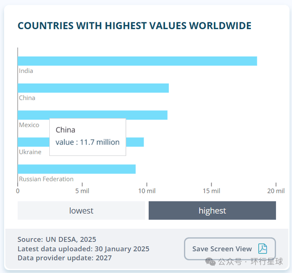Switch to the lowest values view
The width and height of the screenshot is (292, 273).
click(x=81, y=211)
